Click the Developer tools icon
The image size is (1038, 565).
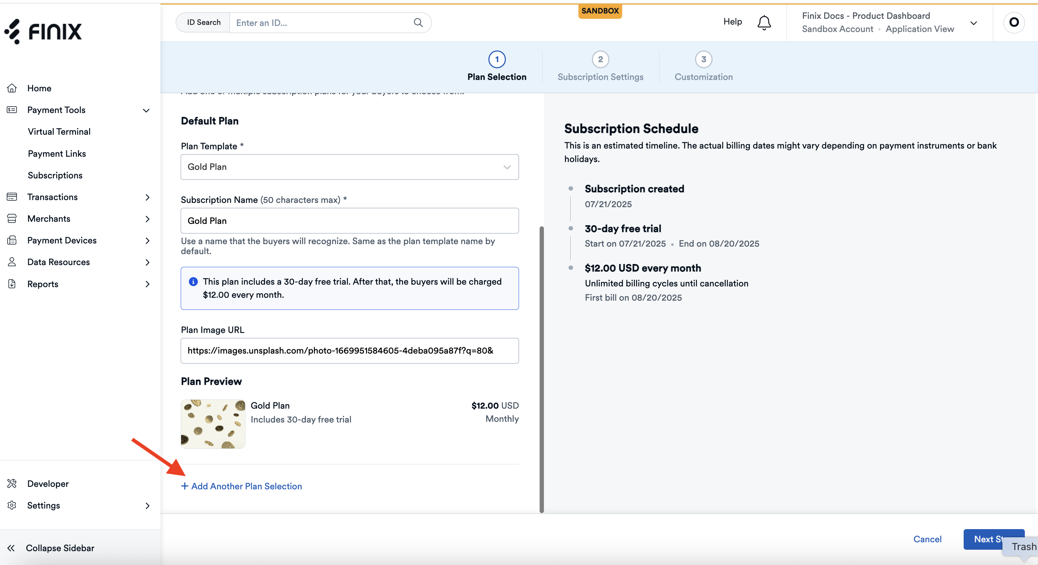(x=12, y=483)
